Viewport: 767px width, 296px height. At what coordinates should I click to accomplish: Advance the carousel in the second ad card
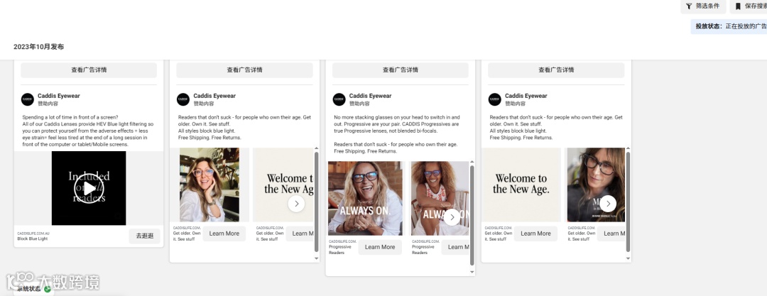click(x=296, y=204)
